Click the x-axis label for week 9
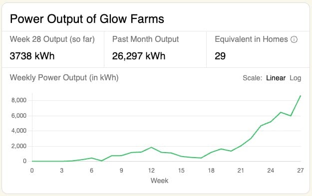312x196 pixels. point(121,171)
